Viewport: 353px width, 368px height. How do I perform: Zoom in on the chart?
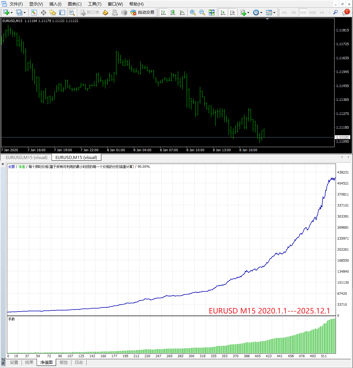pyautogui.click(x=193, y=12)
